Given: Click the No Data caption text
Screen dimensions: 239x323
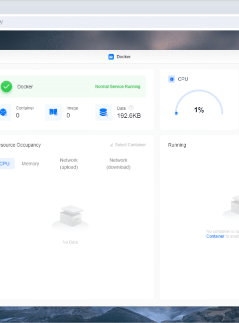Looking at the screenshot, I should click(70, 242).
